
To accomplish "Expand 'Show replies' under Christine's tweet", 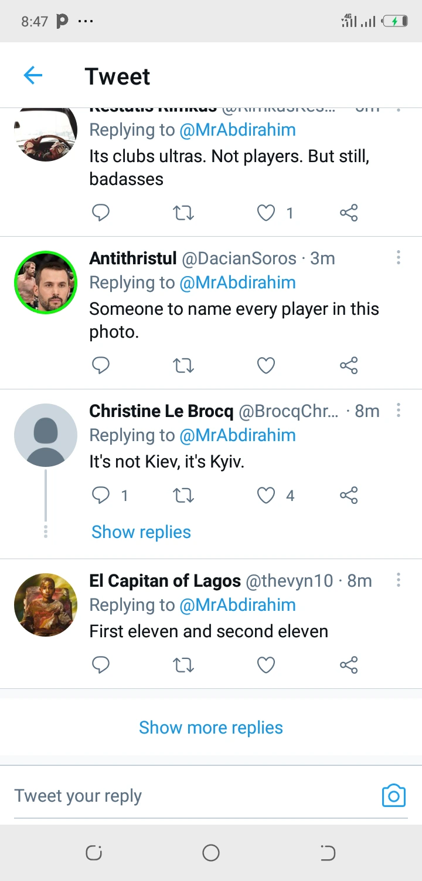I will (x=141, y=532).
